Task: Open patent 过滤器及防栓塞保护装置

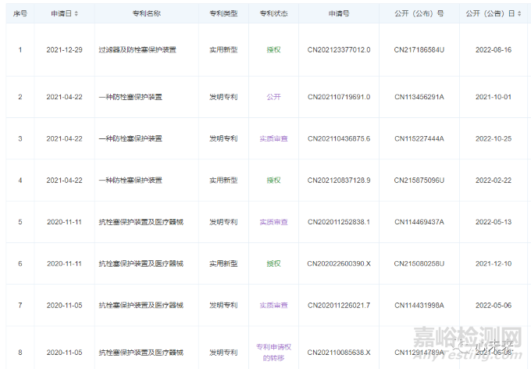Action: pos(137,50)
